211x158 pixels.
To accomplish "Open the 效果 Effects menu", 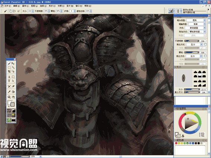I will [x=61, y=6].
